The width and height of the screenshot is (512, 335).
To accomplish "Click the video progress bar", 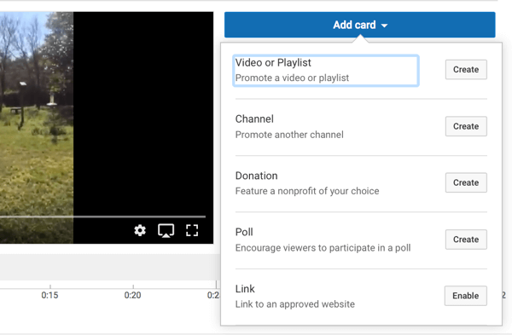I will pyautogui.click(x=102, y=217).
